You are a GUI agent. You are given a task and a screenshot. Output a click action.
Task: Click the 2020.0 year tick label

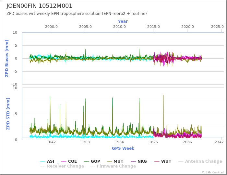187,27
